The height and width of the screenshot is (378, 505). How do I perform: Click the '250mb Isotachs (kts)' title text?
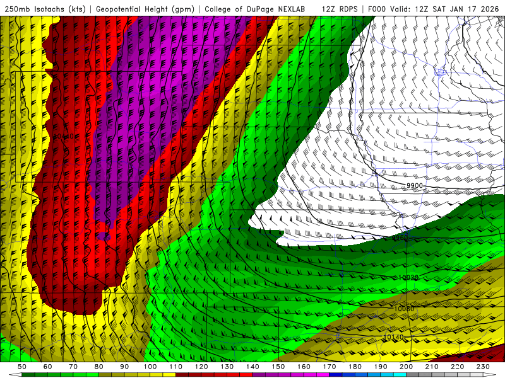45,9
